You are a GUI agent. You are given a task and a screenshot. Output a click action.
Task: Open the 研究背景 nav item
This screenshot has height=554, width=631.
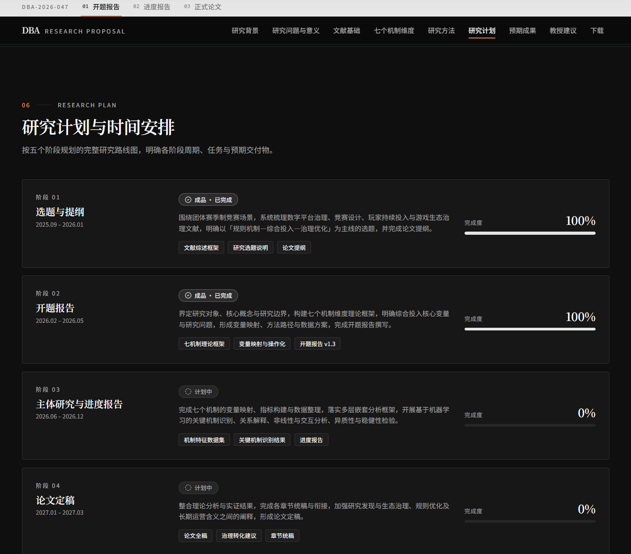click(245, 30)
